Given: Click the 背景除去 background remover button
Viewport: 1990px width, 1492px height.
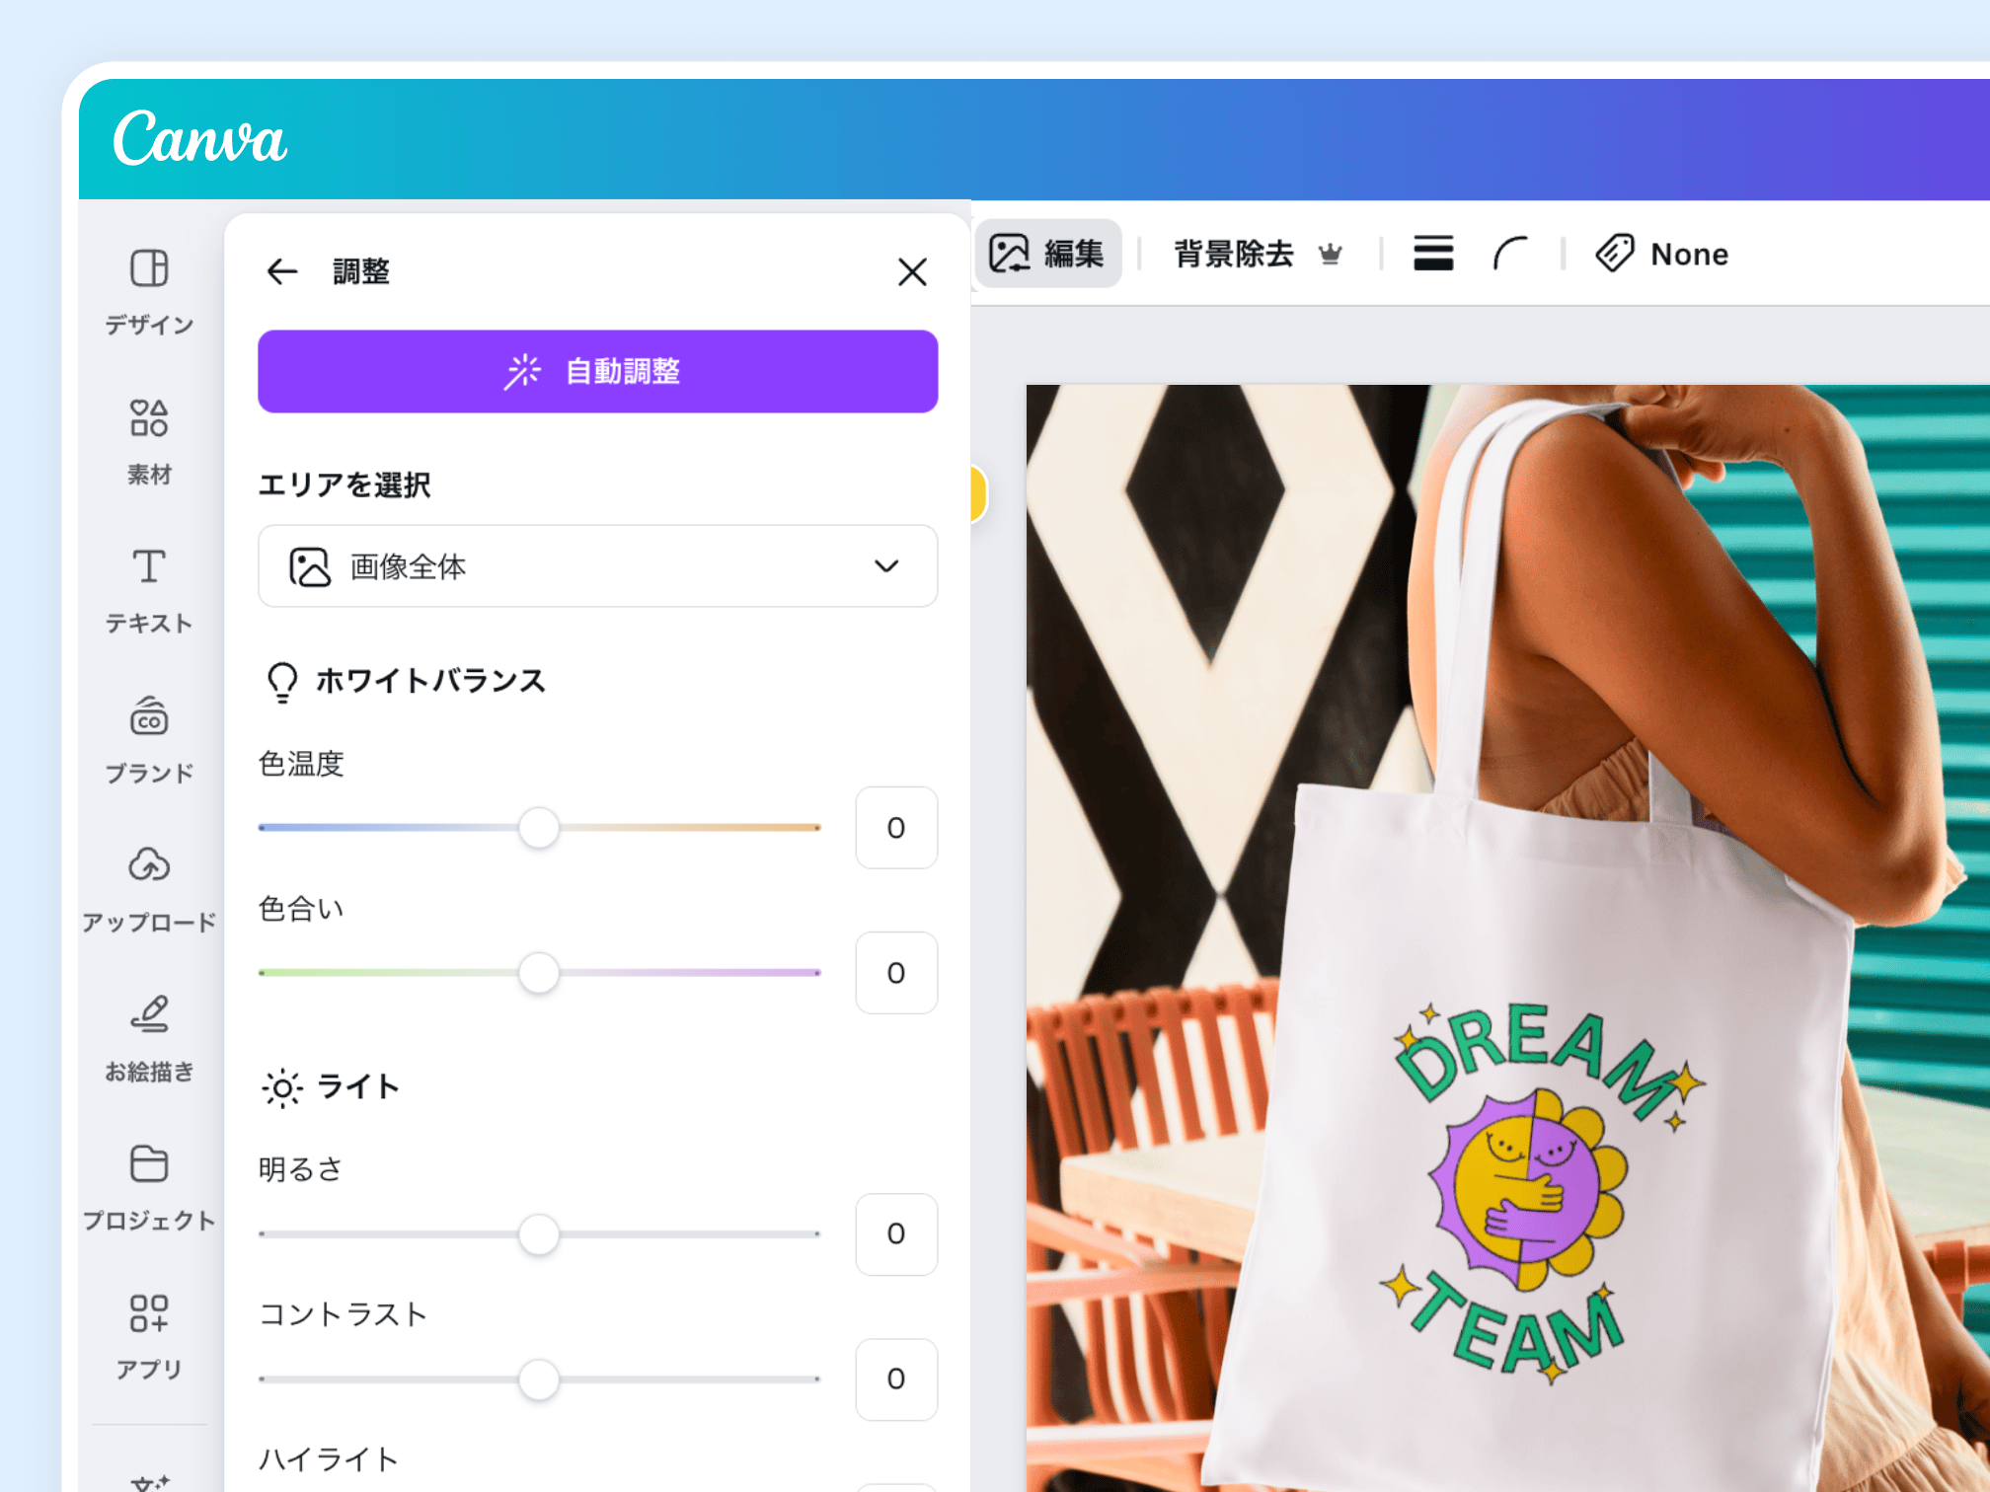Looking at the screenshot, I should pos(1259,254).
